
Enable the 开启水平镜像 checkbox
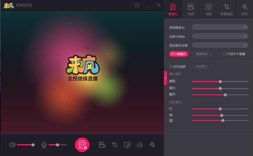click(224, 54)
